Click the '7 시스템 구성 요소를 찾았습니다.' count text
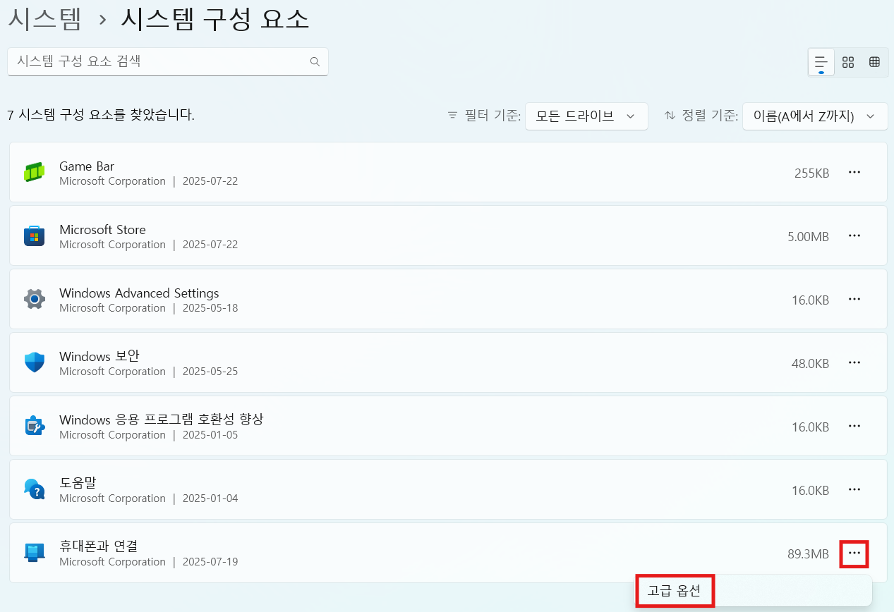Viewport: 894px width, 612px height. 101,116
